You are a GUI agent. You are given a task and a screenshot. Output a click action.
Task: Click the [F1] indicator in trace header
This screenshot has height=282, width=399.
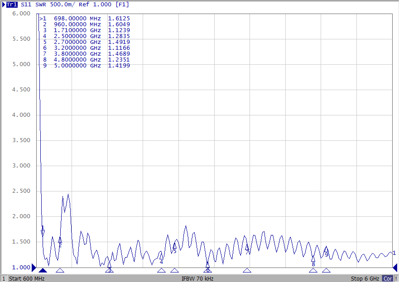click(x=122, y=5)
